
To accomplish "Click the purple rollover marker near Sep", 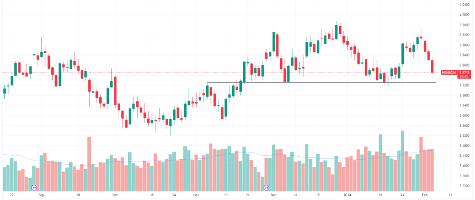I will tap(34, 188).
